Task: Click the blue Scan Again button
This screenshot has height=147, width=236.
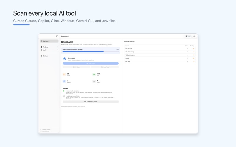Action: (91, 64)
